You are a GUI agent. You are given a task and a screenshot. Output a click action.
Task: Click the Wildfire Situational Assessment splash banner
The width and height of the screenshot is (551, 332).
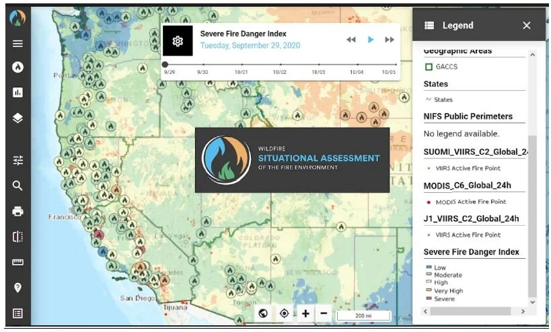pos(293,160)
